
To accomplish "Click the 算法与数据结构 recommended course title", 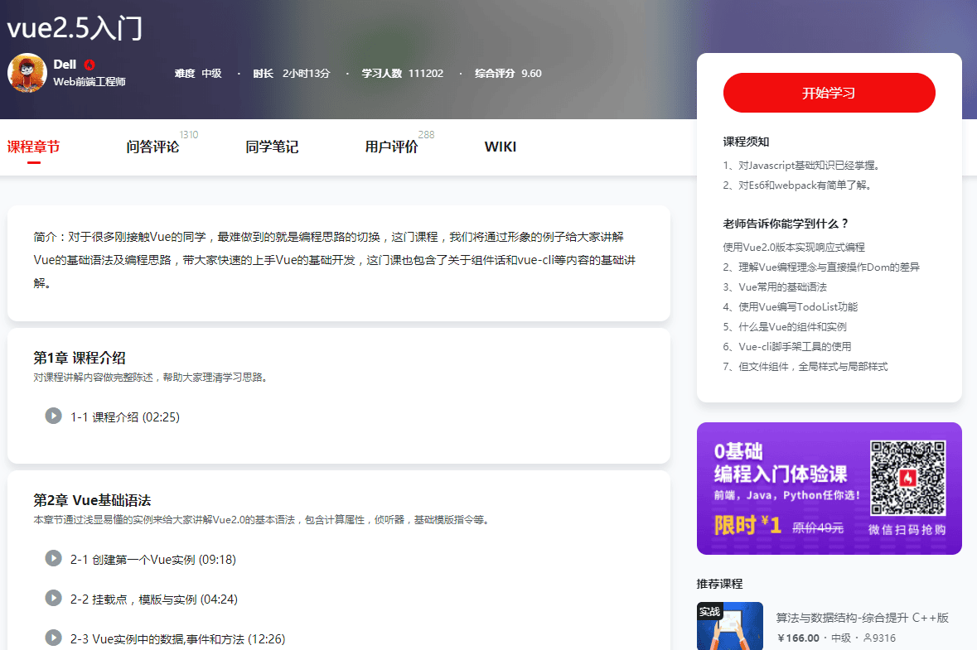I will pos(862,618).
